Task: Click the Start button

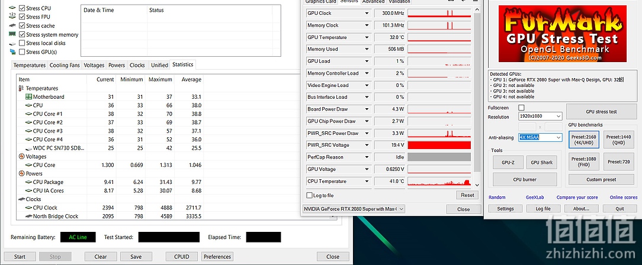Action: (x=20, y=257)
